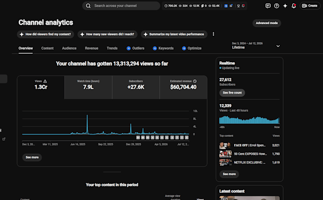The image size is (323, 200).
Task: Select the Views 1.3Cr metric card
Action: pos(41,87)
